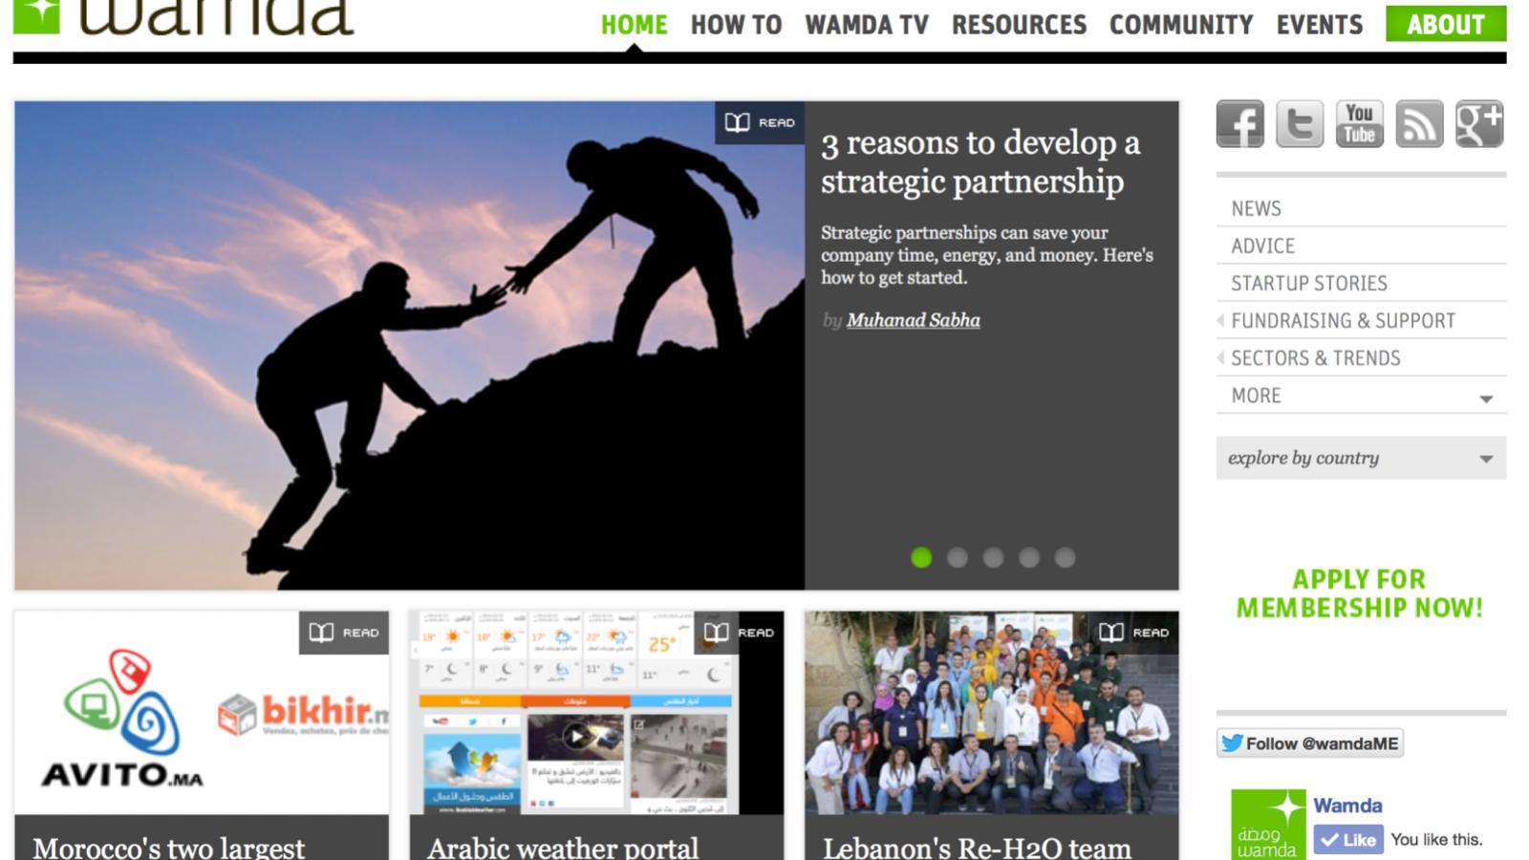Image resolution: width=1529 pixels, height=860 pixels.
Task: Open the Google Plus icon
Action: point(1479,123)
